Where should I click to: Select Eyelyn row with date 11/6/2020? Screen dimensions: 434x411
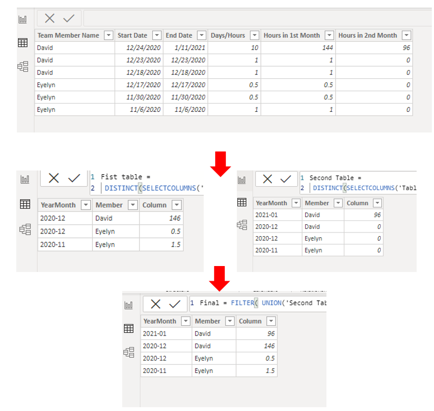coord(223,110)
